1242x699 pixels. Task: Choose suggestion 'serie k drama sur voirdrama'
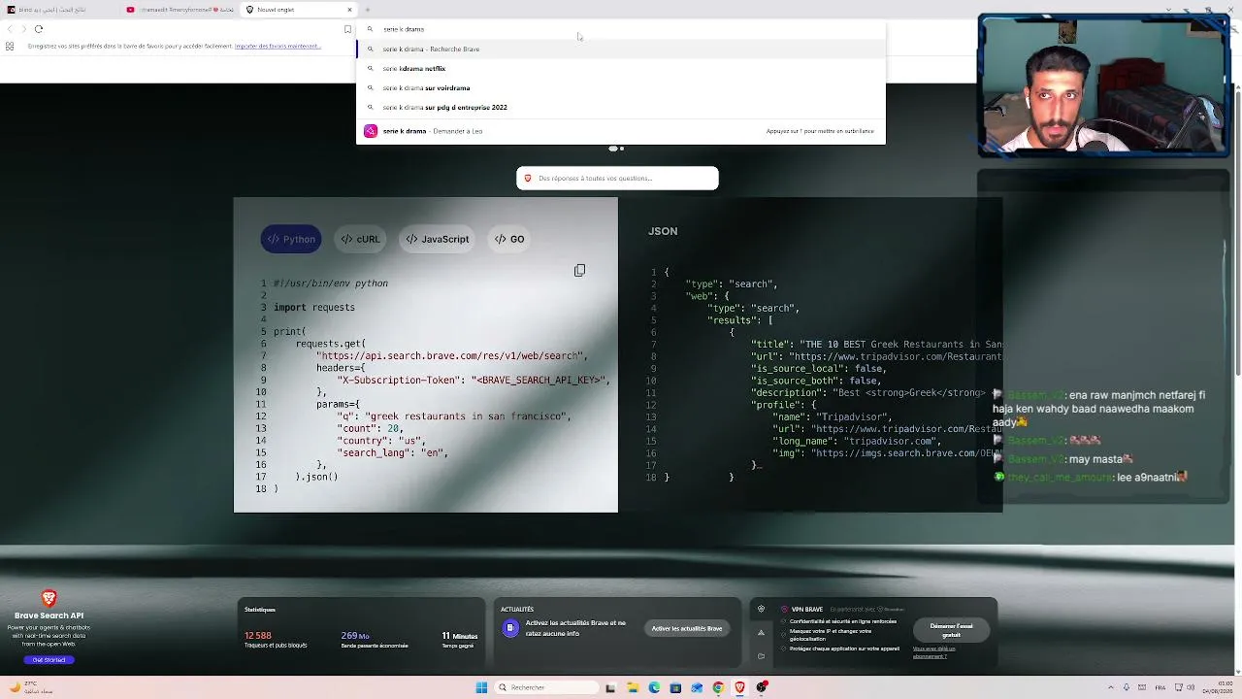pyautogui.click(x=621, y=87)
